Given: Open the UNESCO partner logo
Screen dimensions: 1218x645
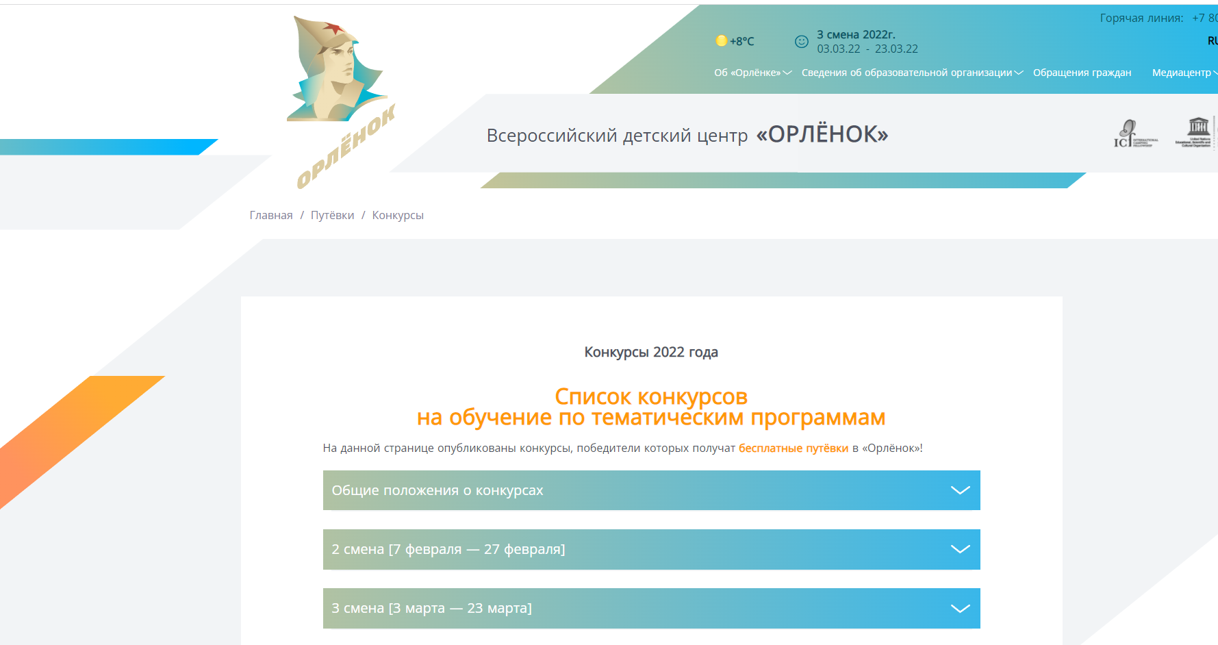Looking at the screenshot, I should tap(1195, 132).
